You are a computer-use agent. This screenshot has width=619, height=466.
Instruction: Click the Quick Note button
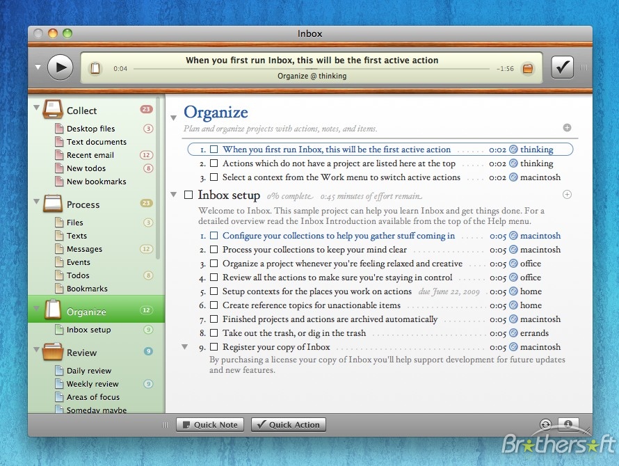210,424
